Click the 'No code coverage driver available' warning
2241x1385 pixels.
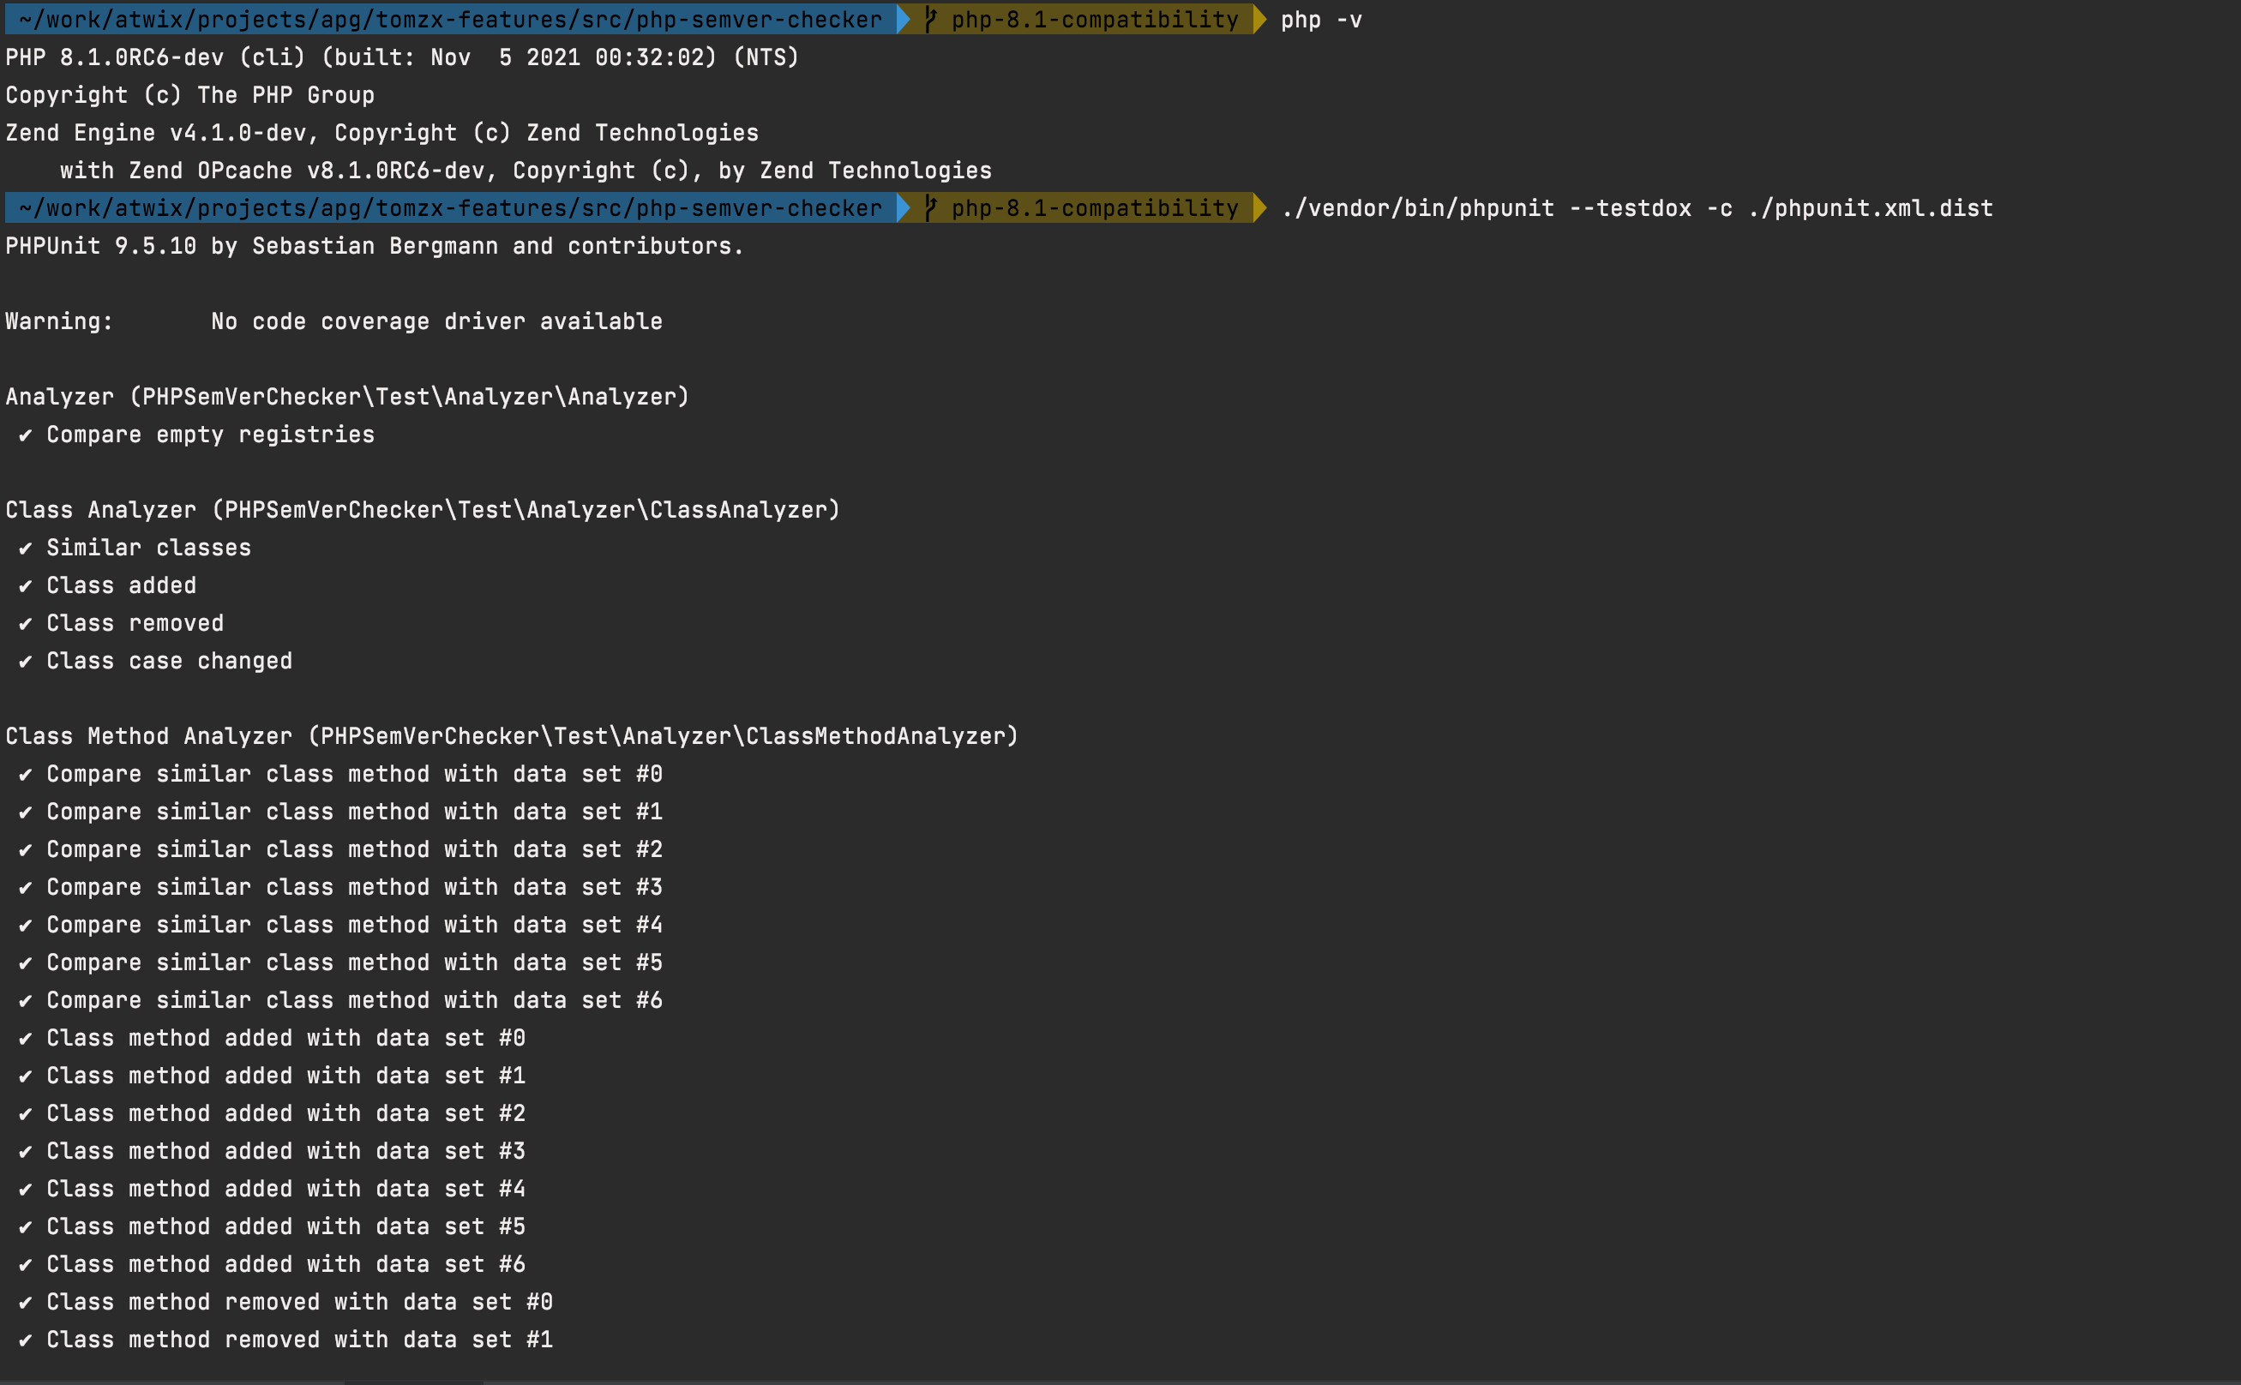(x=436, y=321)
